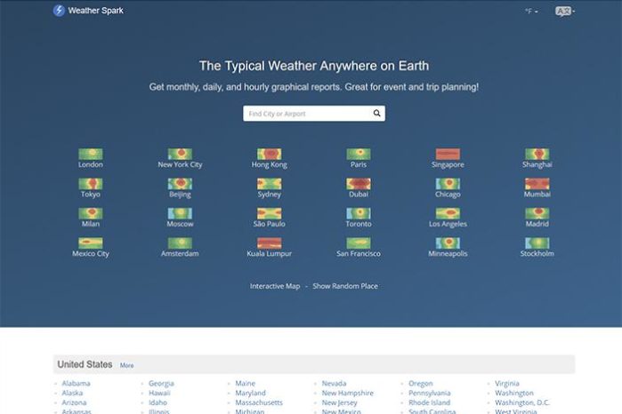
Task: Open the Washington, D.C. link
Action: (x=522, y=403)
